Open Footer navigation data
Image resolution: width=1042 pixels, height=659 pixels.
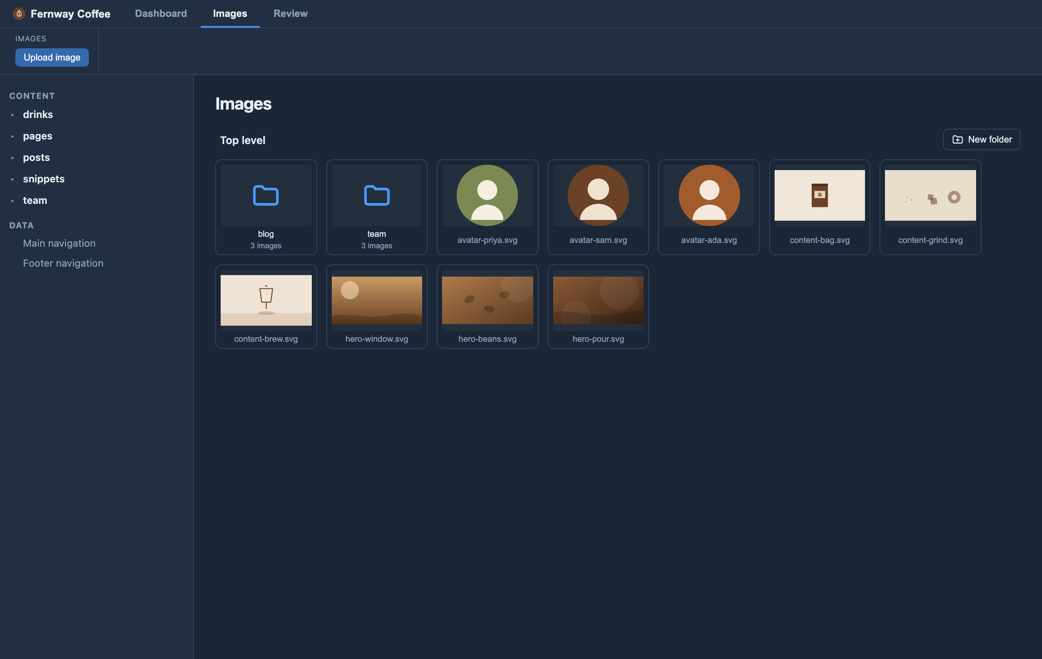coord(63,263)
